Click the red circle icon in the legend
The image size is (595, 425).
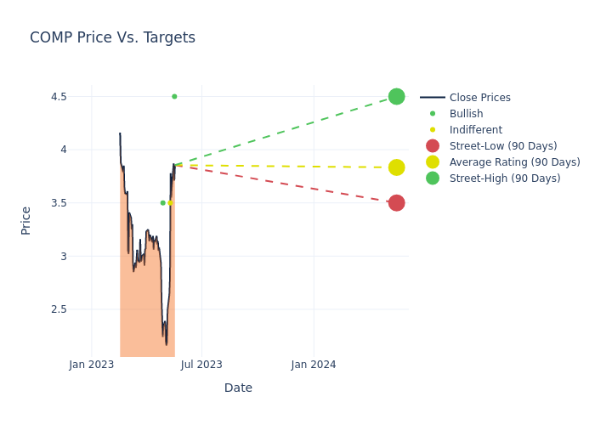point(433,146)
